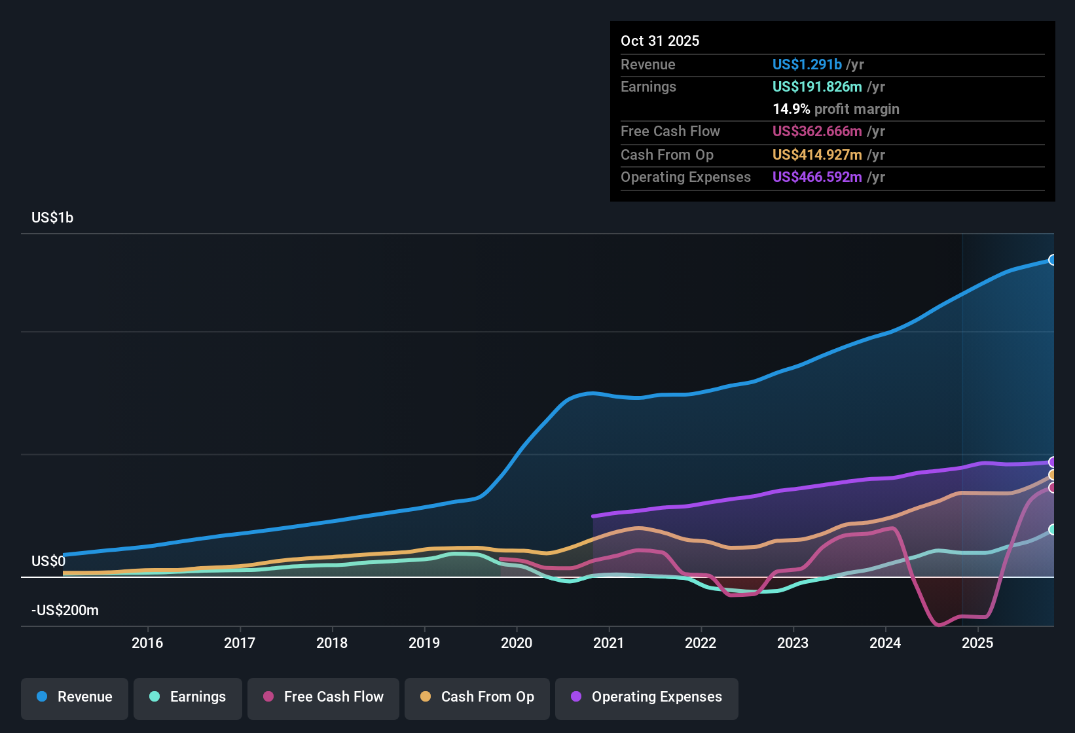
Task: Expand the Cash From Op legend entry
Action: (x=477, y=697)
